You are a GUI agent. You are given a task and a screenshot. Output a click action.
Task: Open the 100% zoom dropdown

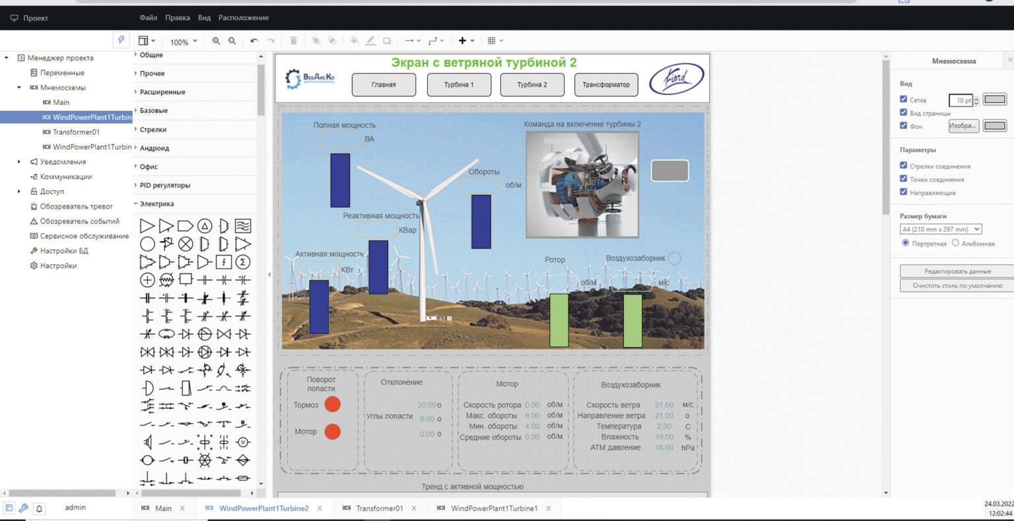point(184,42)
